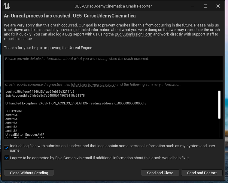
Task: Click the EpicAccountId line in summary
Action: click(x=45, y=95)
